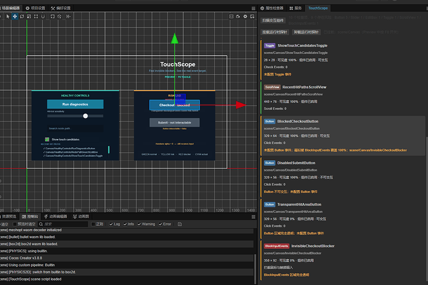Image resolution: width=428 pixels, height=285 pixels.
Task: Click the 挂载运行时探针 button
Action: click(x=275, y=32)
